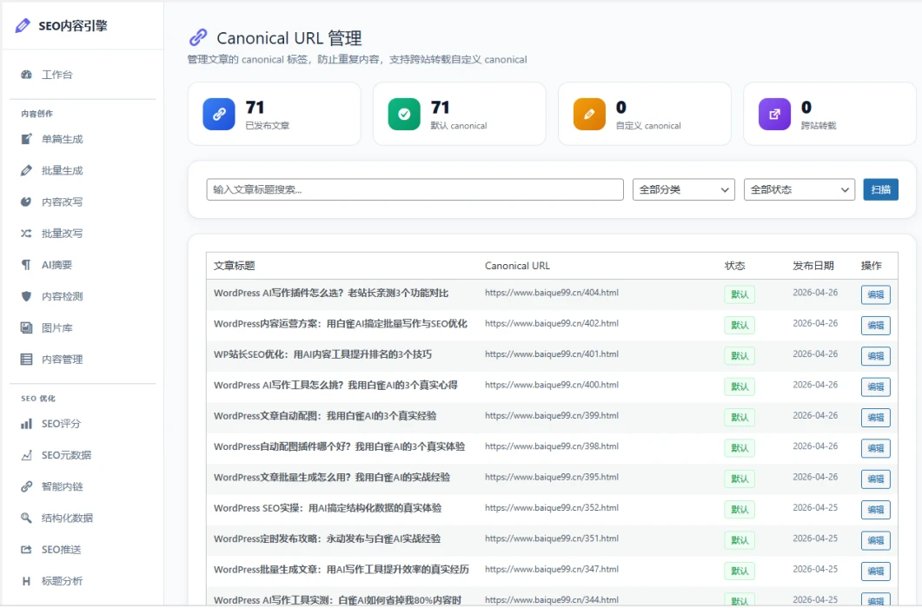Click the blue 扫描 scan button
922x608 pixels.
(881, 188)
